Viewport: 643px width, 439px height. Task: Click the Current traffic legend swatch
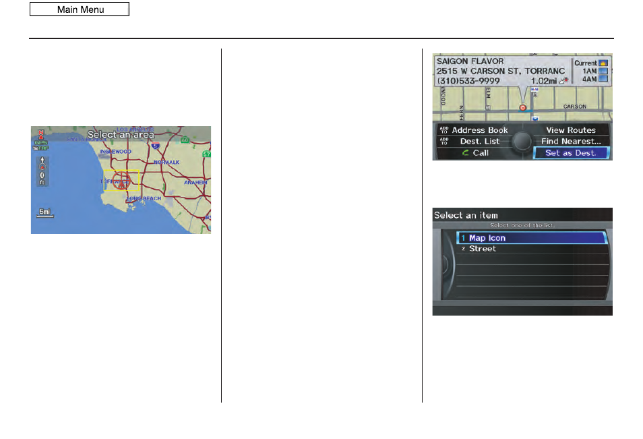(x=603, y=63)
